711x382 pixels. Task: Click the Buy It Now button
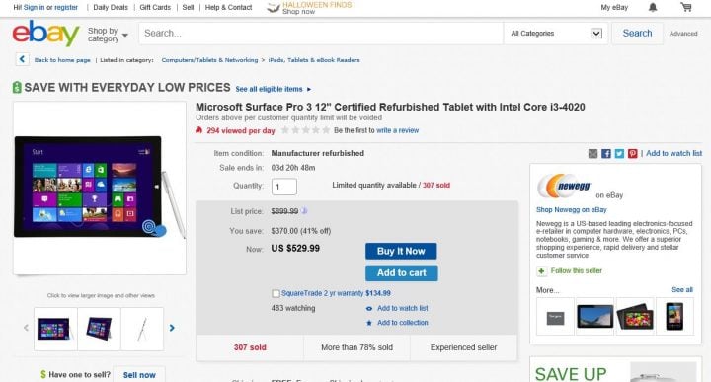point(401,251)
